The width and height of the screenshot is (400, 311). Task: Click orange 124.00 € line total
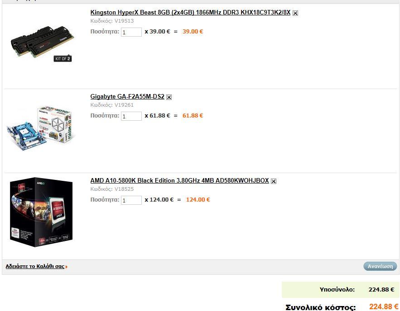click(198, 199)
